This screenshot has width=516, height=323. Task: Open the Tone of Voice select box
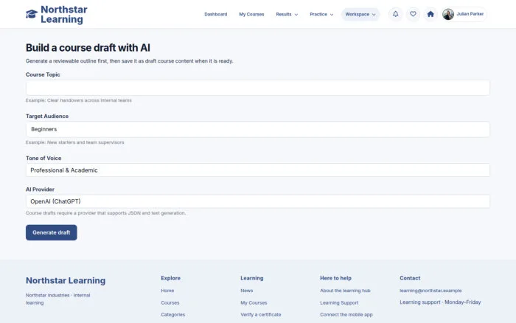click(258, 170)
